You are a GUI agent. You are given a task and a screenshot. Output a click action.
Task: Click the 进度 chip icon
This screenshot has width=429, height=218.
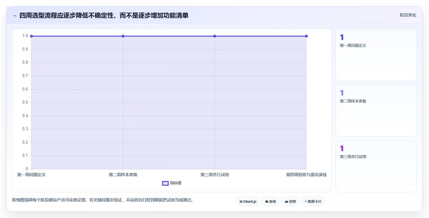coord(286,202)
